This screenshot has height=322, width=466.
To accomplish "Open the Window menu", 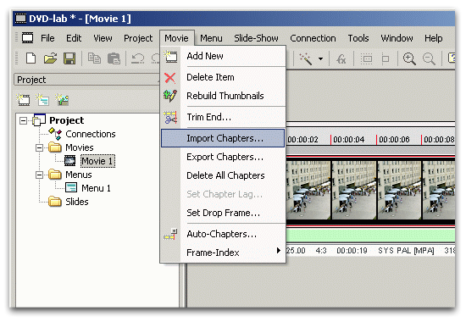I will click(397, 38).
